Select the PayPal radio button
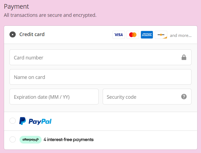 click(x=12, y=121)
